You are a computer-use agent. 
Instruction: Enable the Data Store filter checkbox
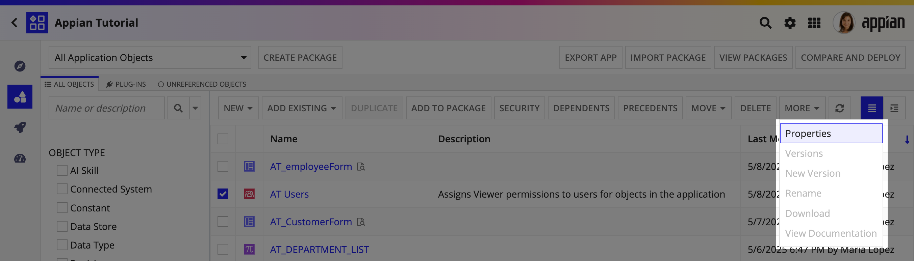(x=62, y=226)
